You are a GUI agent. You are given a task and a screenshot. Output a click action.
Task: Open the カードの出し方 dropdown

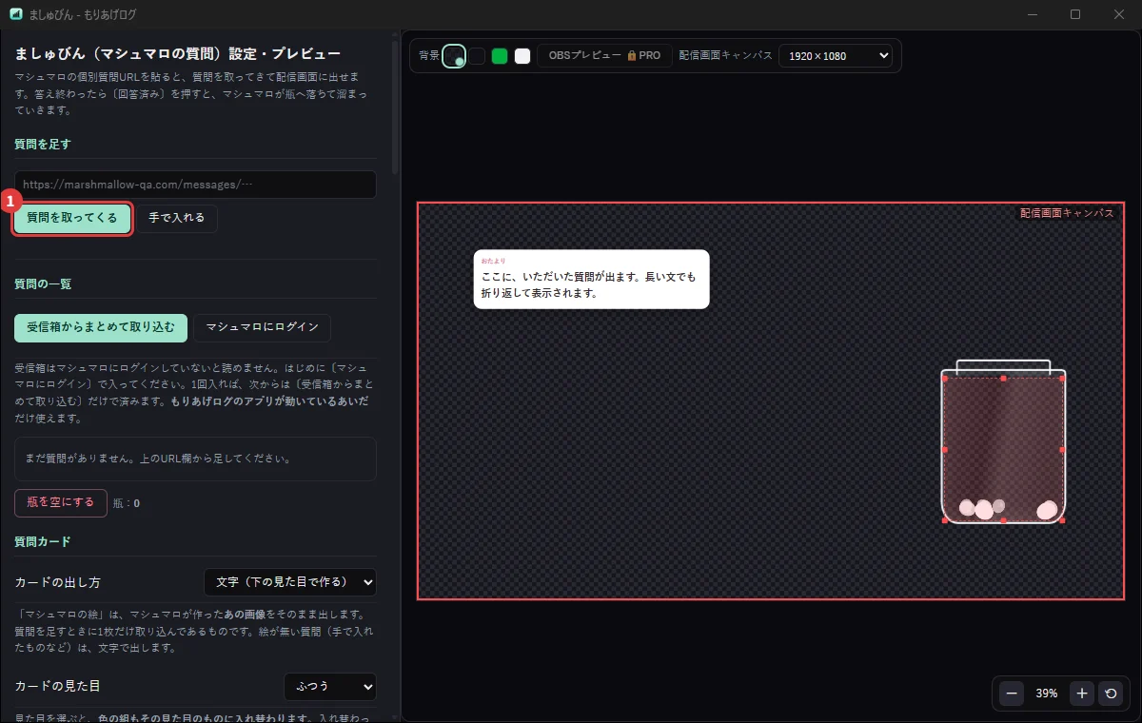coord(290,581)
